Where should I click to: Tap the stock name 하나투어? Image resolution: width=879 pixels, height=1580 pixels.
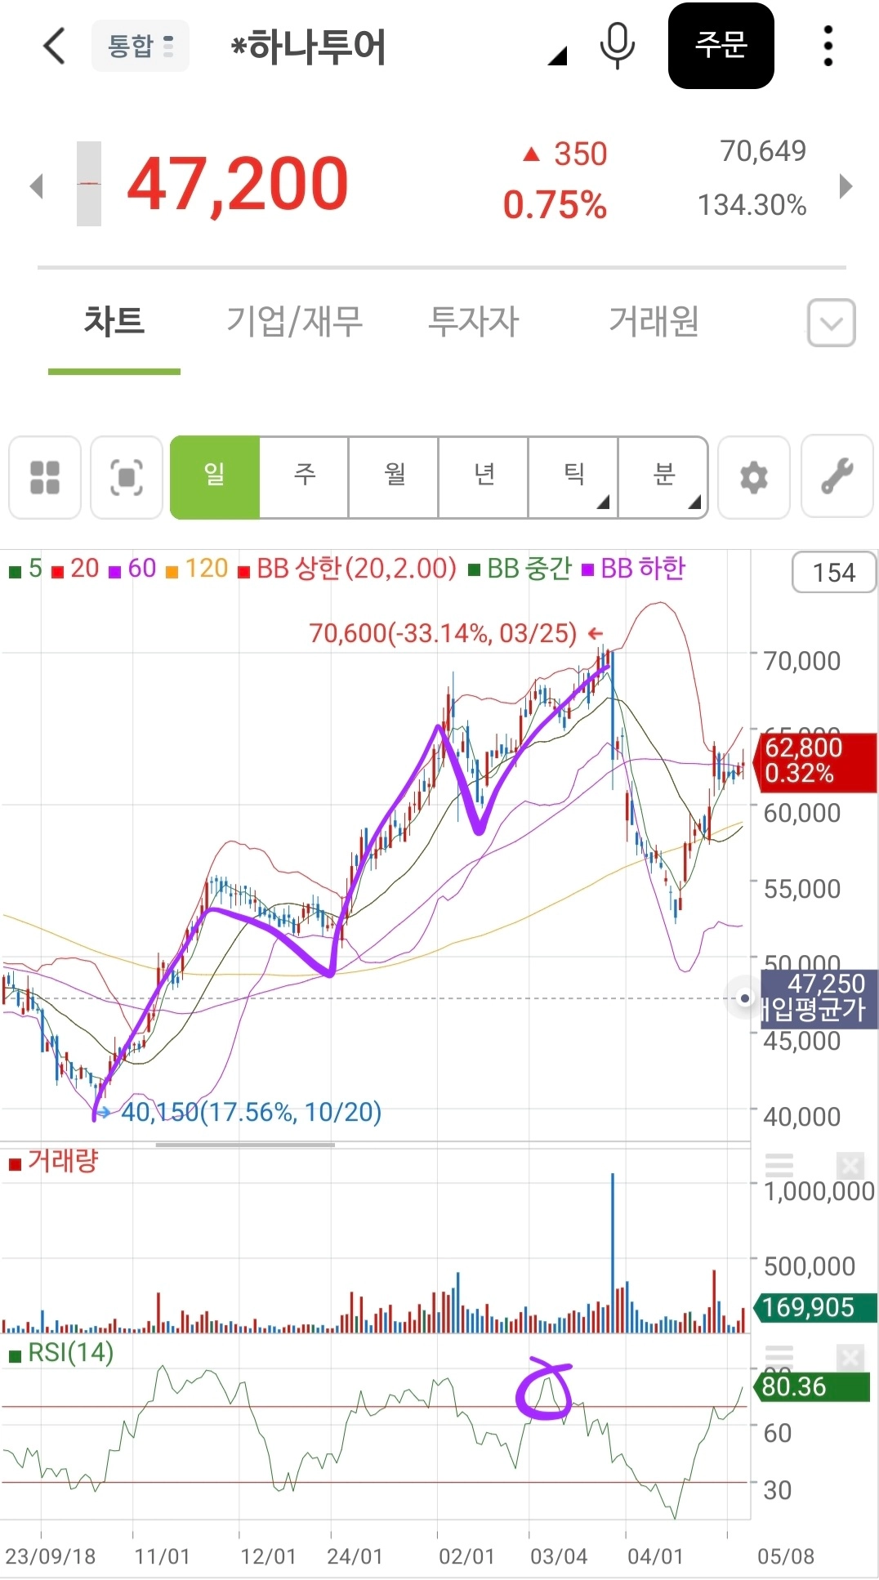(x=309, y=47)
